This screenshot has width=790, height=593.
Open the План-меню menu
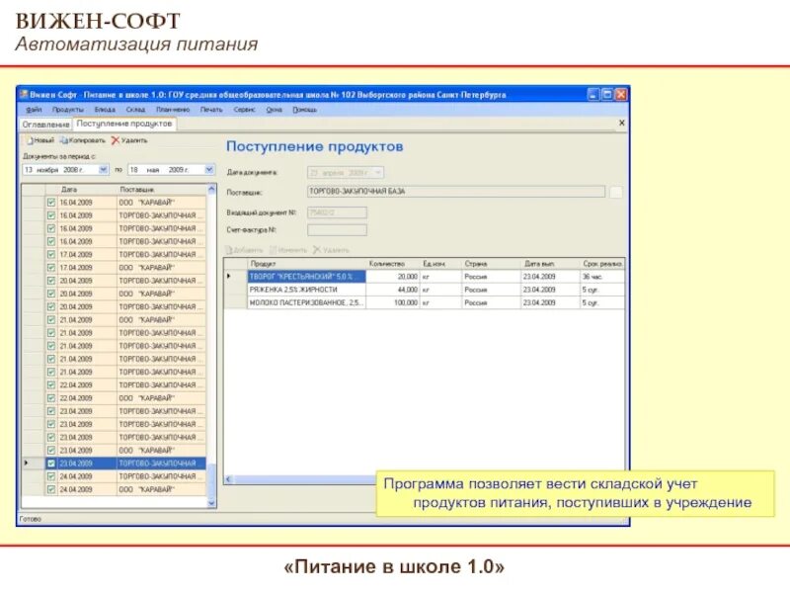pos(173,110)
